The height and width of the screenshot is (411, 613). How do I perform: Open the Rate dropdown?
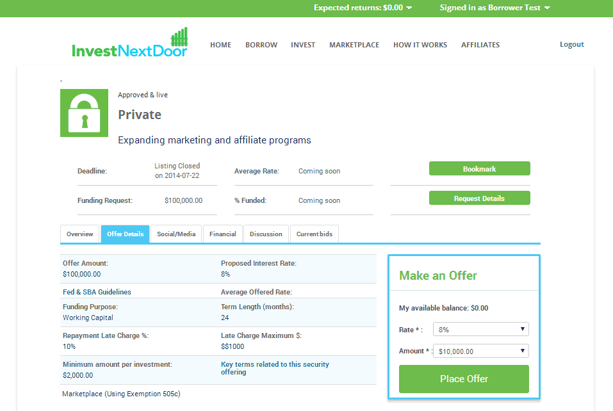[480, 329]
